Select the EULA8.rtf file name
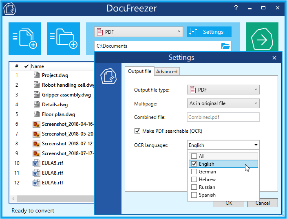Image resolution: width=287 pixels, height=219 pixels. click(x=53, y=173)
